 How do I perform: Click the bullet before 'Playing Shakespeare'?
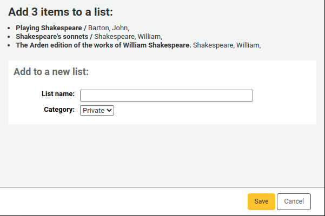click(11, 28)
